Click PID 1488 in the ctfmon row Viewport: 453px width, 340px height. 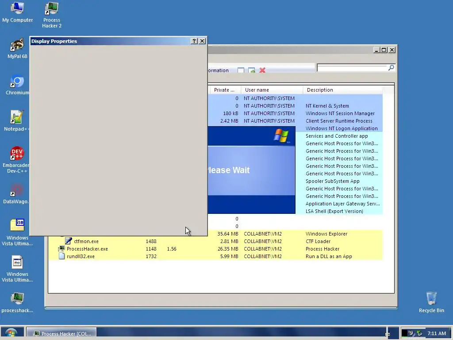coord(151,241)
